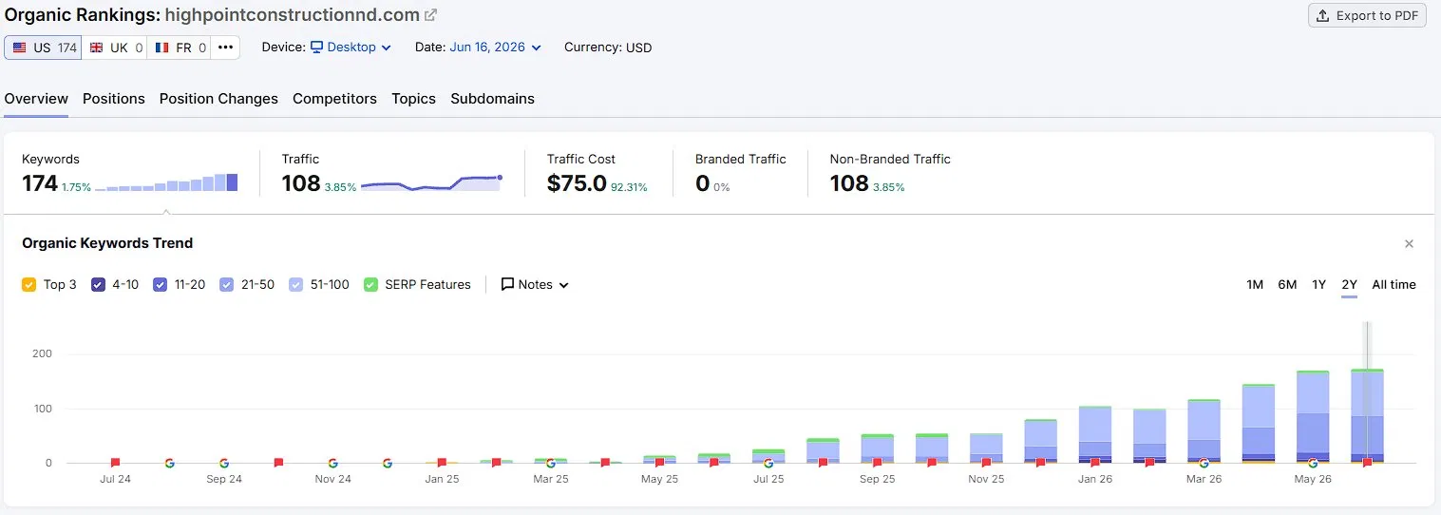Open the Competitors tab
Image resolution: width=1441 pixels, height=515 pixels.
pos(334,99)
